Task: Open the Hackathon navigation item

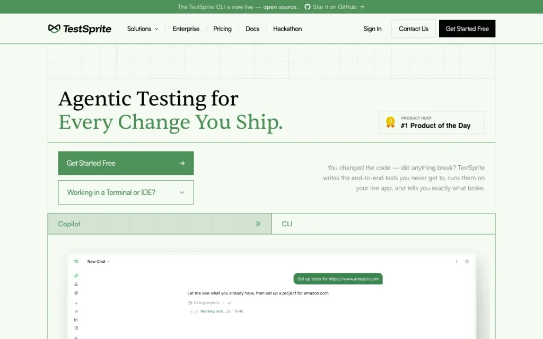Action: (x=287, y=29)
